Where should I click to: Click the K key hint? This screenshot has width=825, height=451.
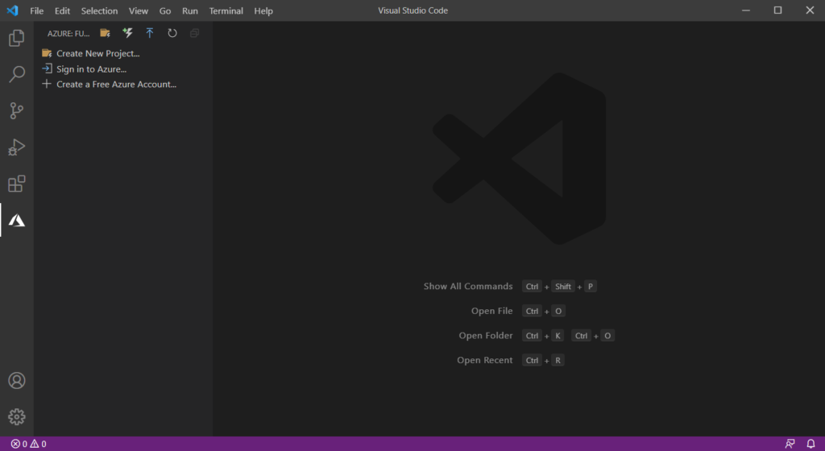tap(558, 335)
